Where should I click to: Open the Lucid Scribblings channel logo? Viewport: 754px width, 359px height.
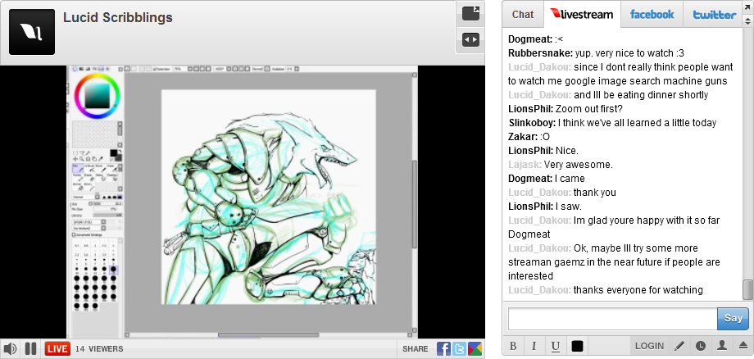[31, 32]
